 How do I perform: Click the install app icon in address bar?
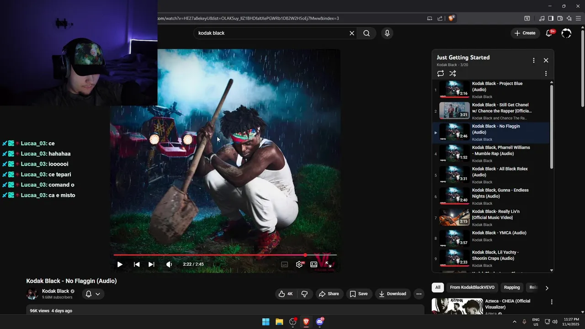(x=430, y=18)
